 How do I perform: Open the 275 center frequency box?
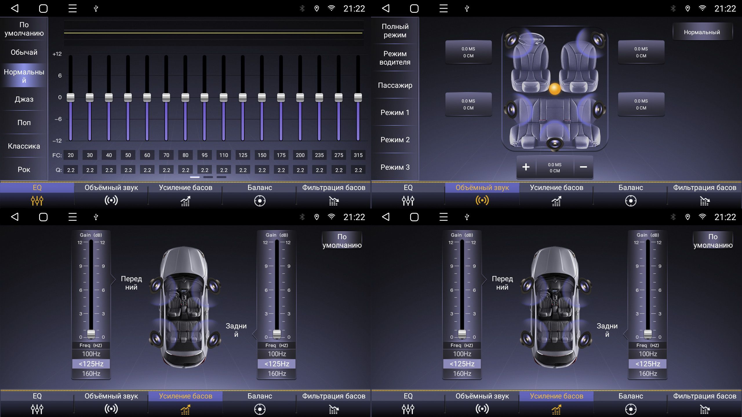point(339,155)
